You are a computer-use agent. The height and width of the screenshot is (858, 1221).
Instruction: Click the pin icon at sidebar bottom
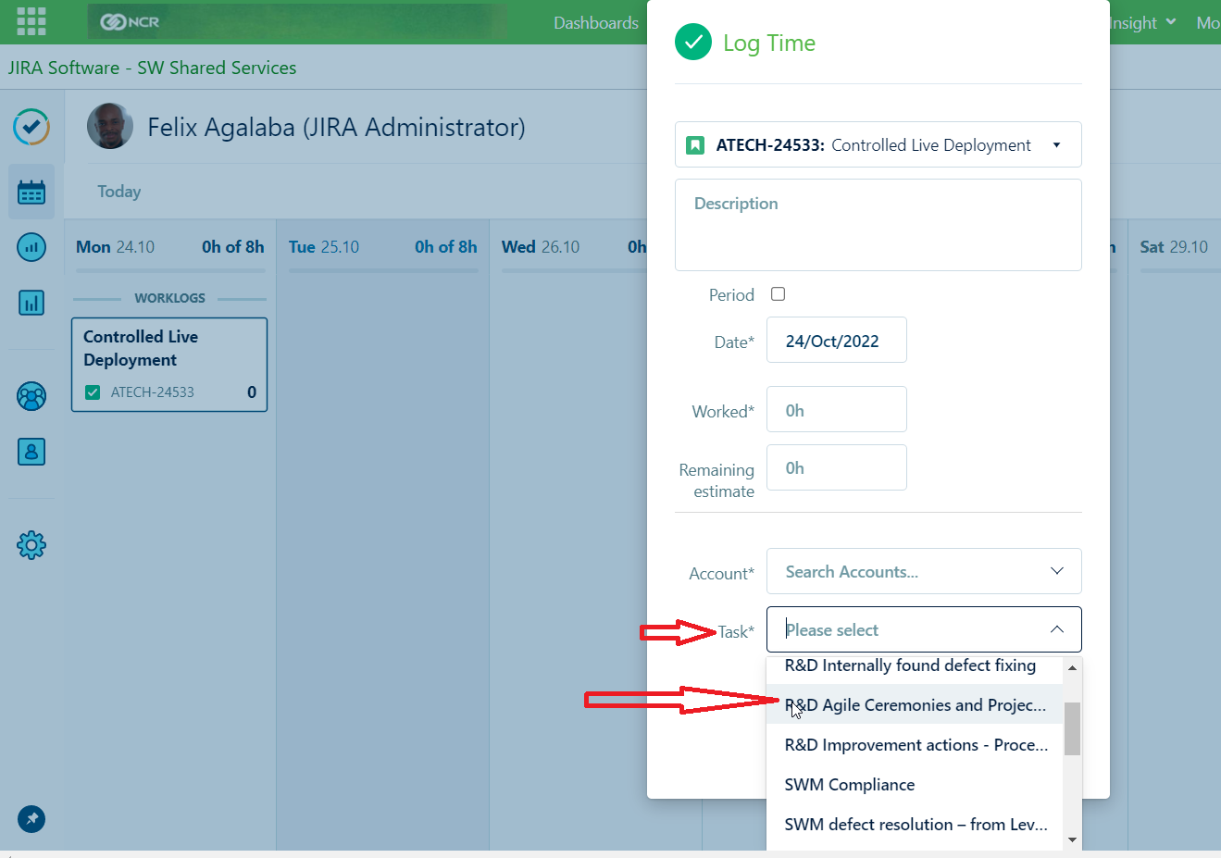pos(31,819)
